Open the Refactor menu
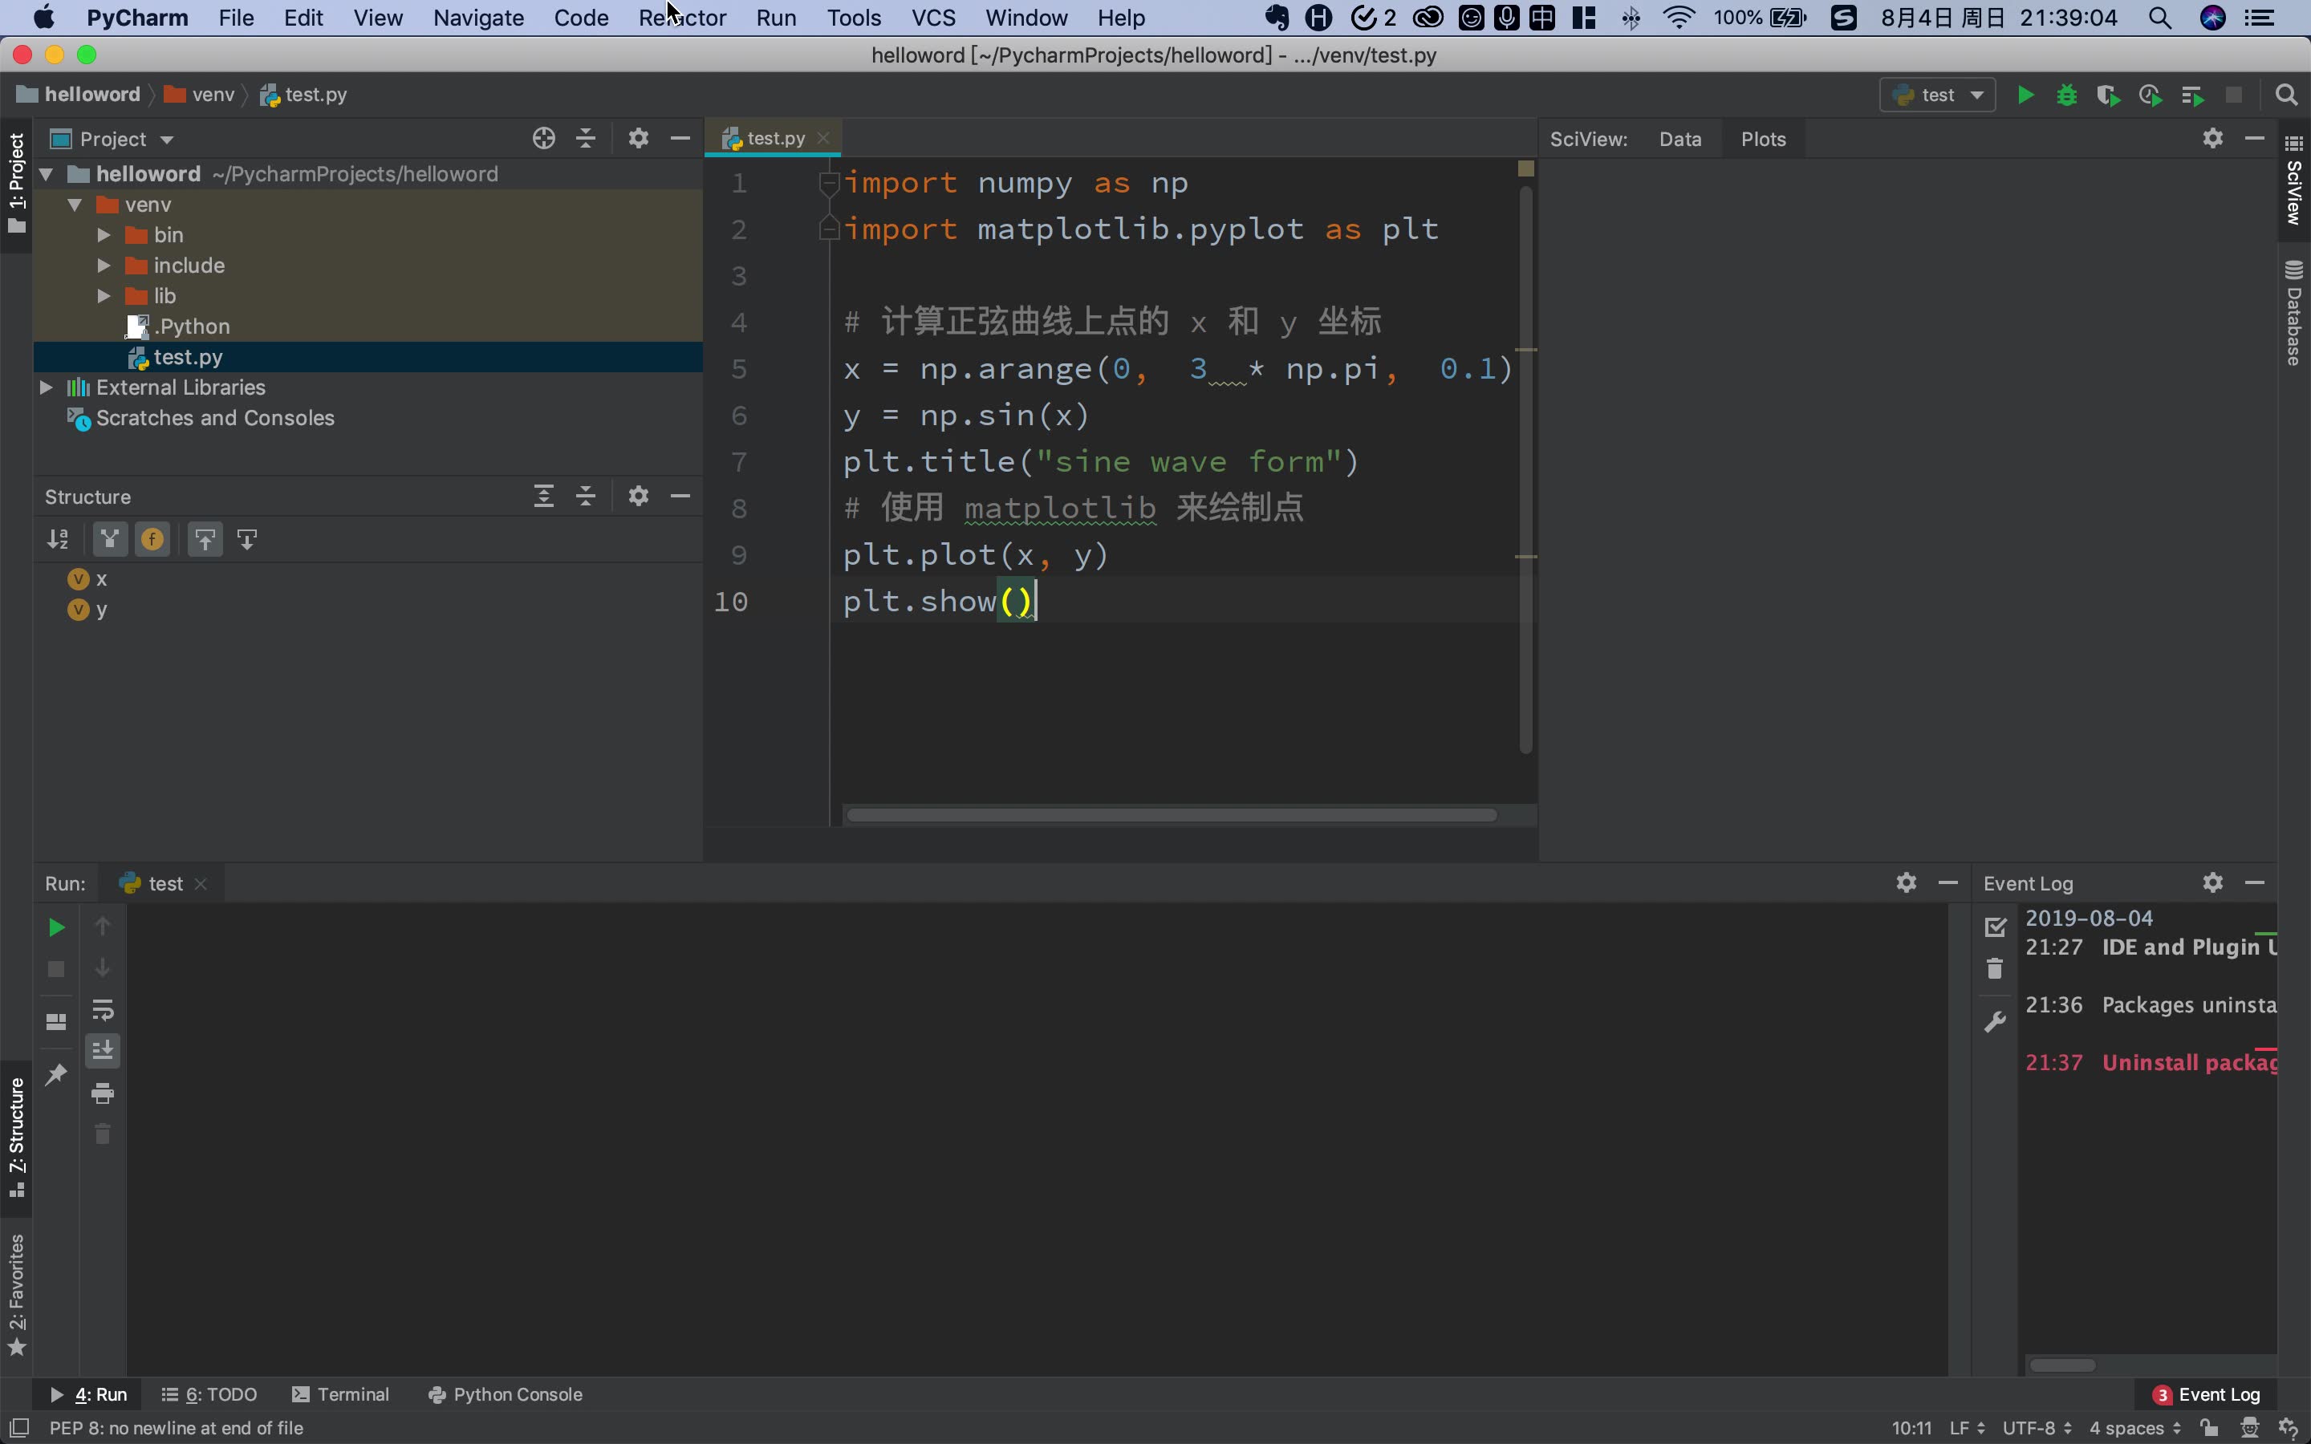The image size is (2311, 1444). (682, 18)
